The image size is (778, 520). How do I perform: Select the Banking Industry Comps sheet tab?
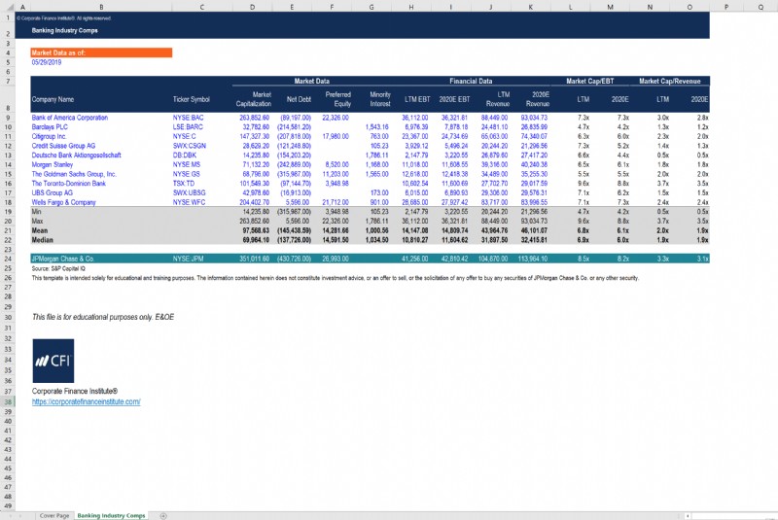[111, 516]
